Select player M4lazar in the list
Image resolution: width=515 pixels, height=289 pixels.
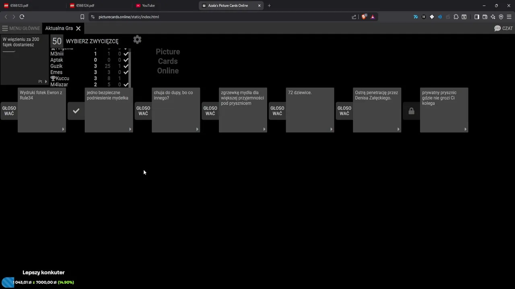(59, 85)
